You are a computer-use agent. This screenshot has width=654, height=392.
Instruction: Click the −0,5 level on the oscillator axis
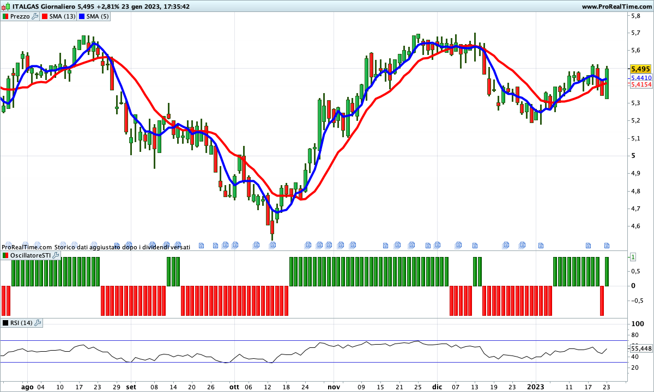click(x=637, y=301)
